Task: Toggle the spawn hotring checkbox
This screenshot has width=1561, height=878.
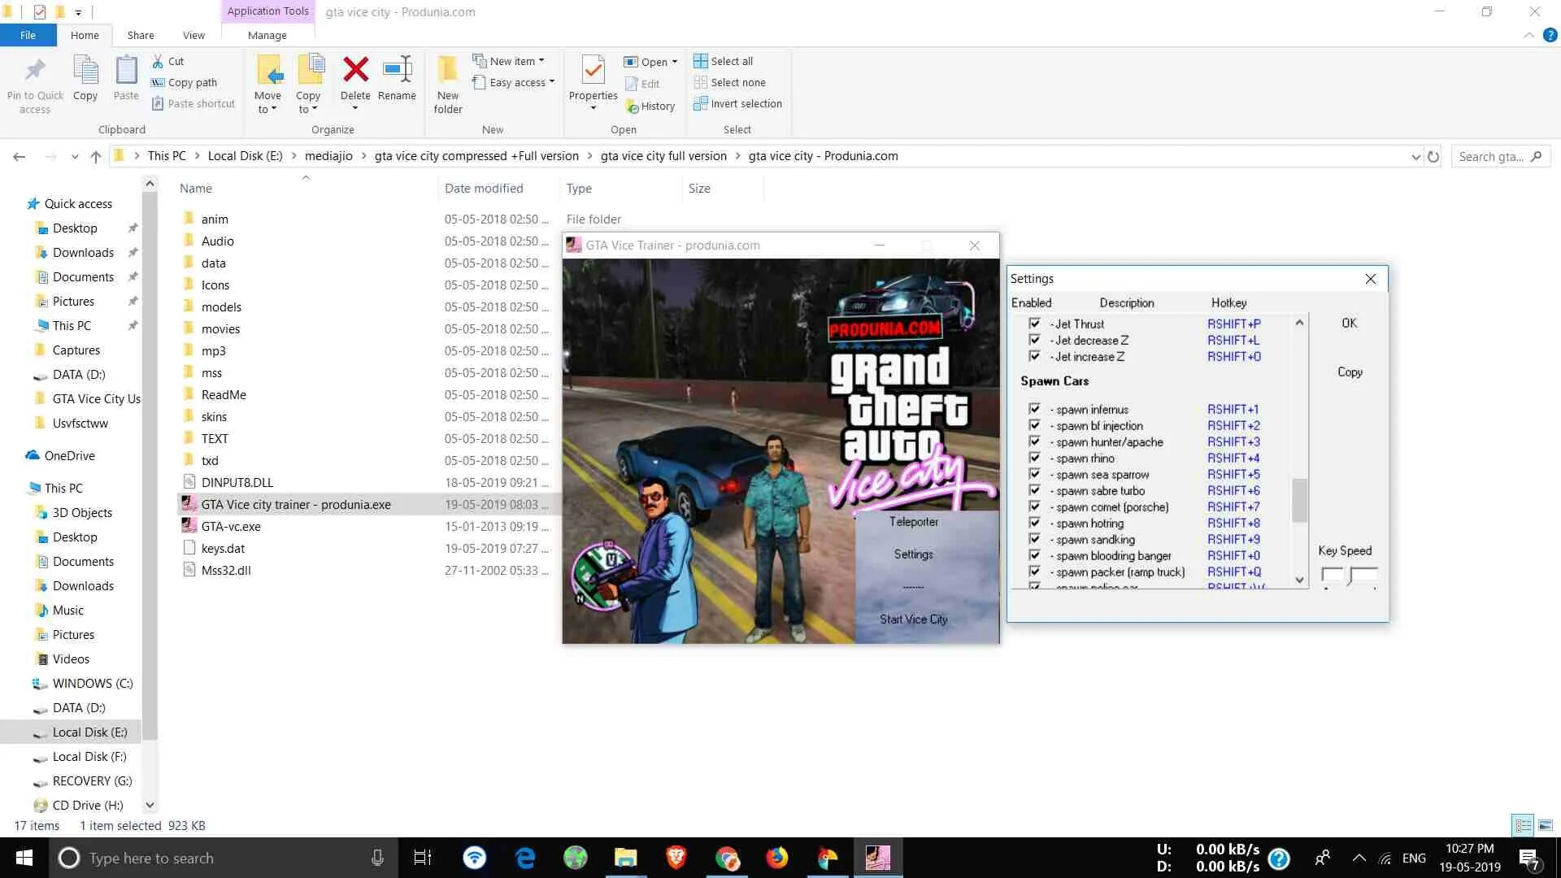Action: click(1034, 523)
